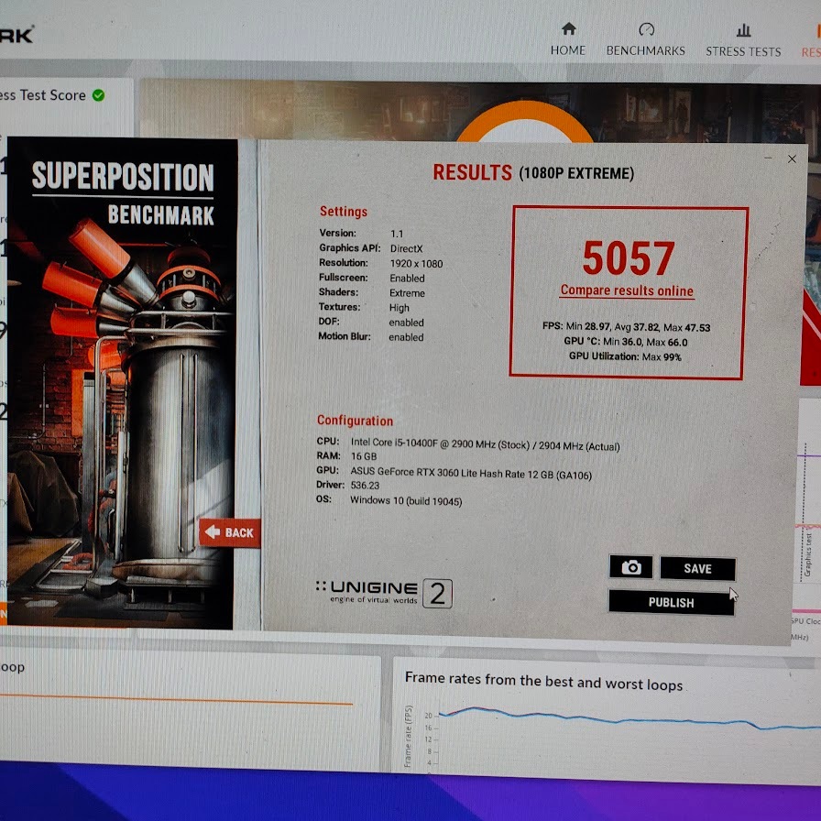Screen dimensions: 821x821
Task: Click the Textures value High
Action: click(399, 308)
